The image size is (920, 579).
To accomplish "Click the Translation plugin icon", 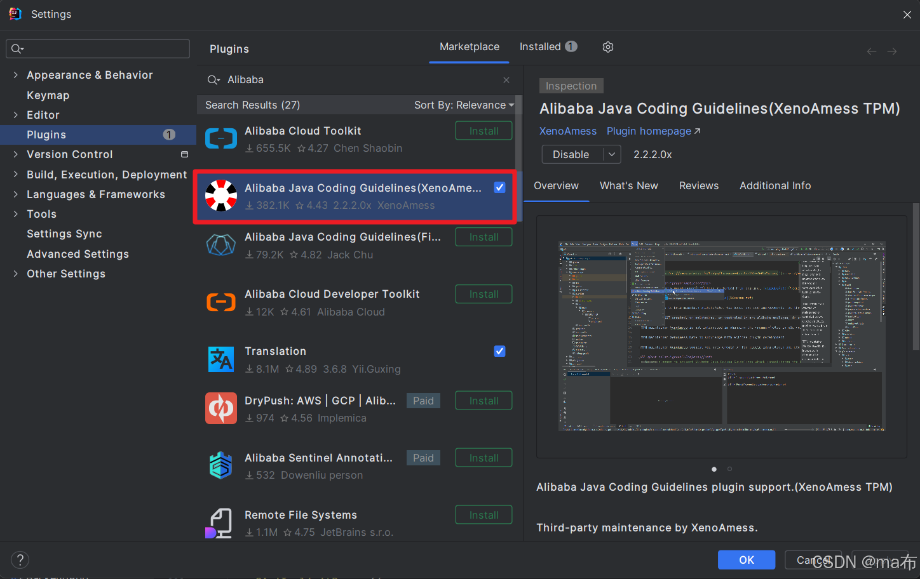I will pyautogui.click(x=221, y=359).
